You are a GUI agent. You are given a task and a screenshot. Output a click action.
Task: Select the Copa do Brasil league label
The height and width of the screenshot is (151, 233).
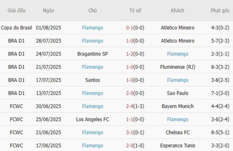point(16,28)
